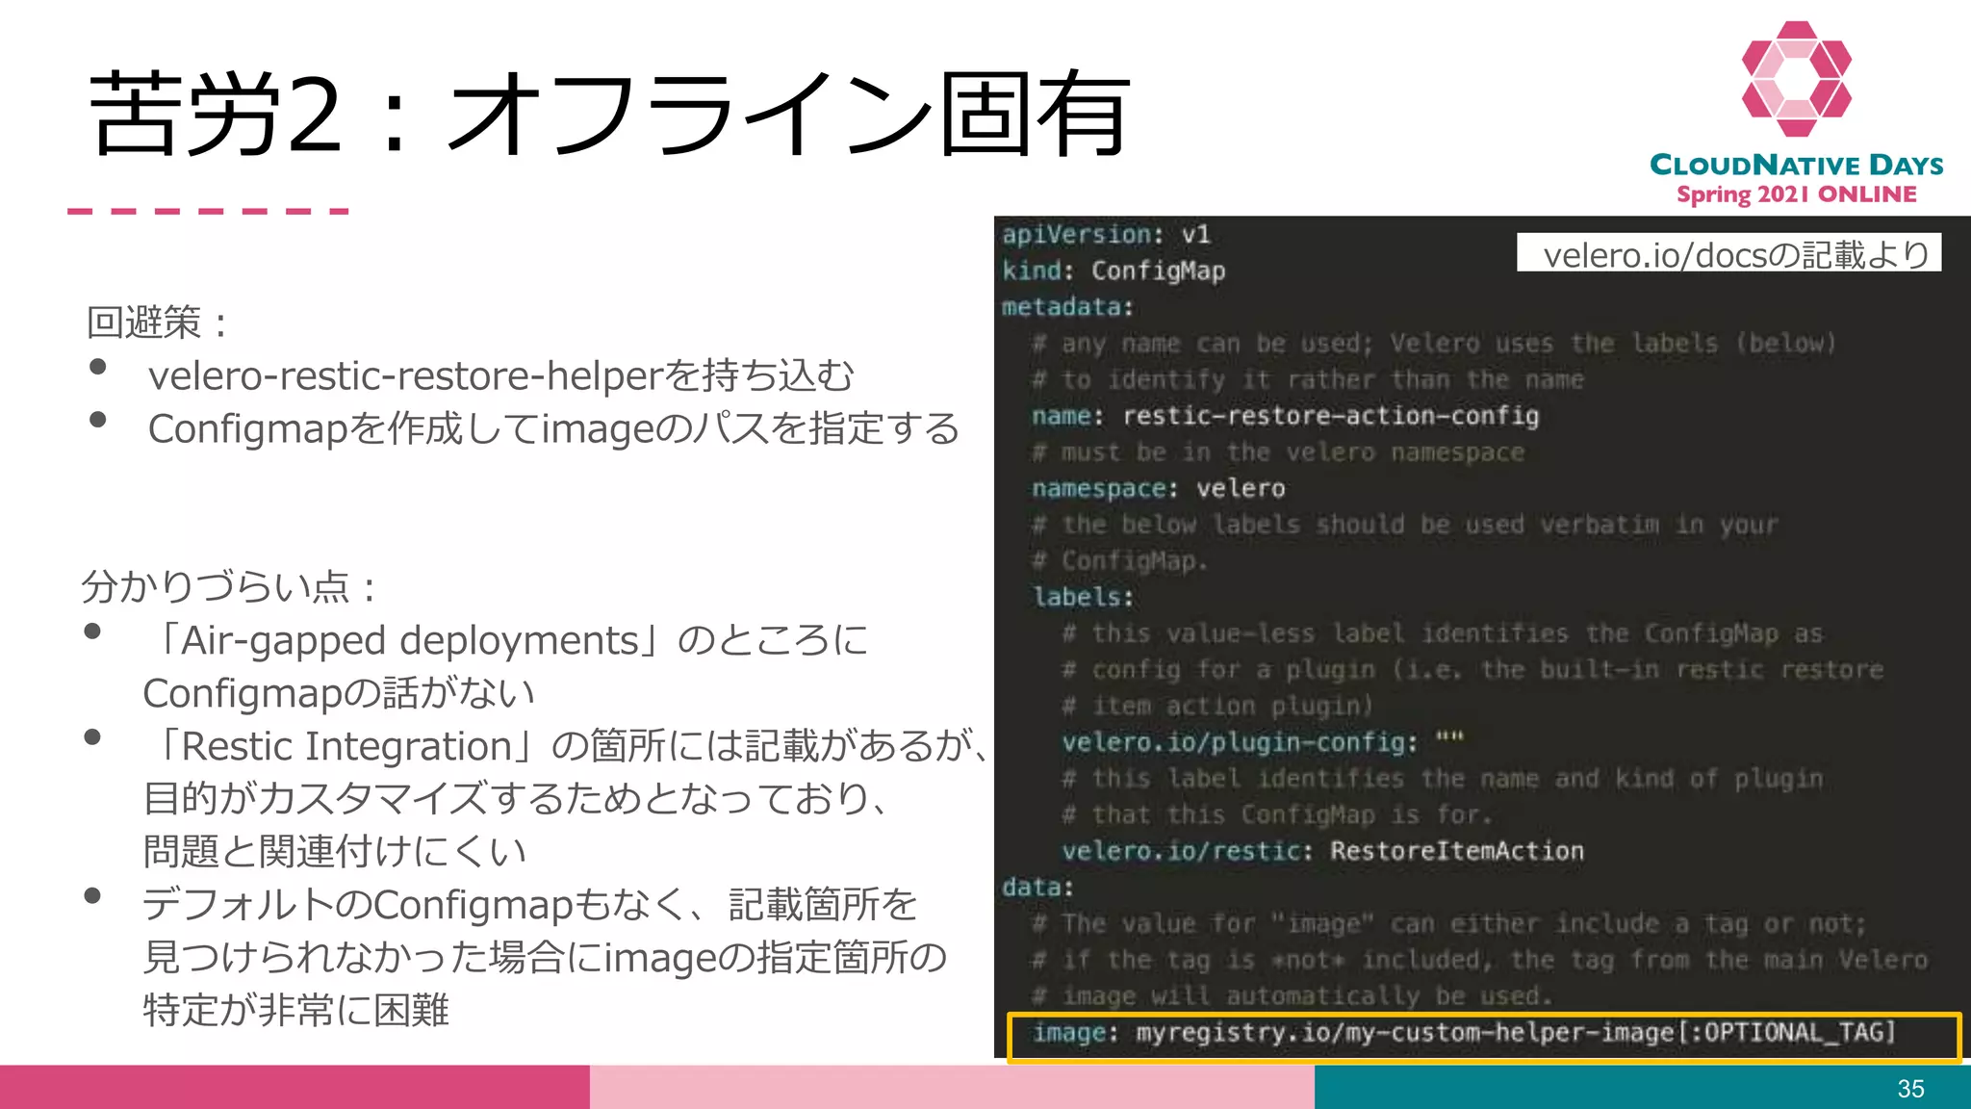The height and width of the screenshot is (1109, 1971).
Task: Click 'velero.io/plugin-config: ""' line
Action: click(1263, 742)
